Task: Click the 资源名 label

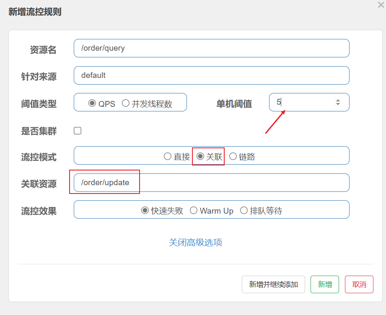Action: [x=43, y=50]
